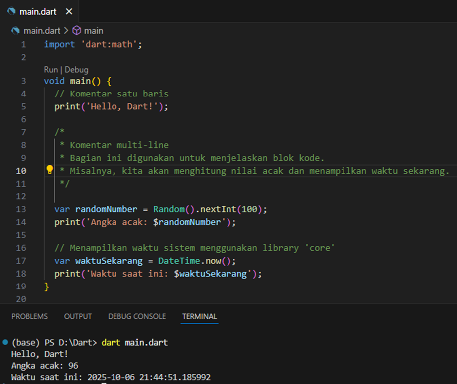Image resolution: width=457 pixels, height=384 pixels.
Task: Click the dart main.dart terminal command
Action: pos(134,343)
